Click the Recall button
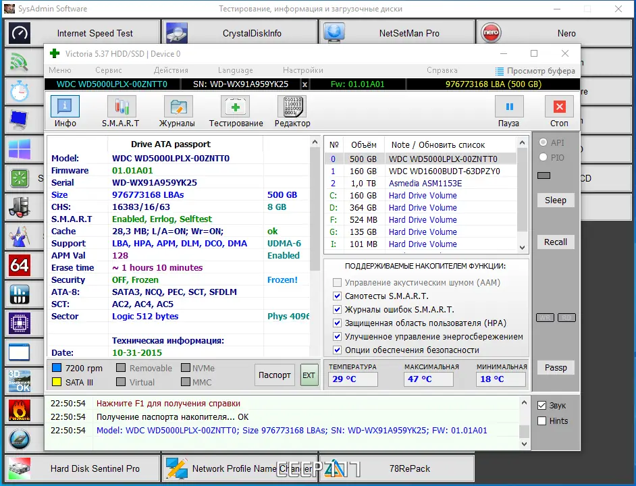Viewport: 636px width, 486px height. coord(556,242)
